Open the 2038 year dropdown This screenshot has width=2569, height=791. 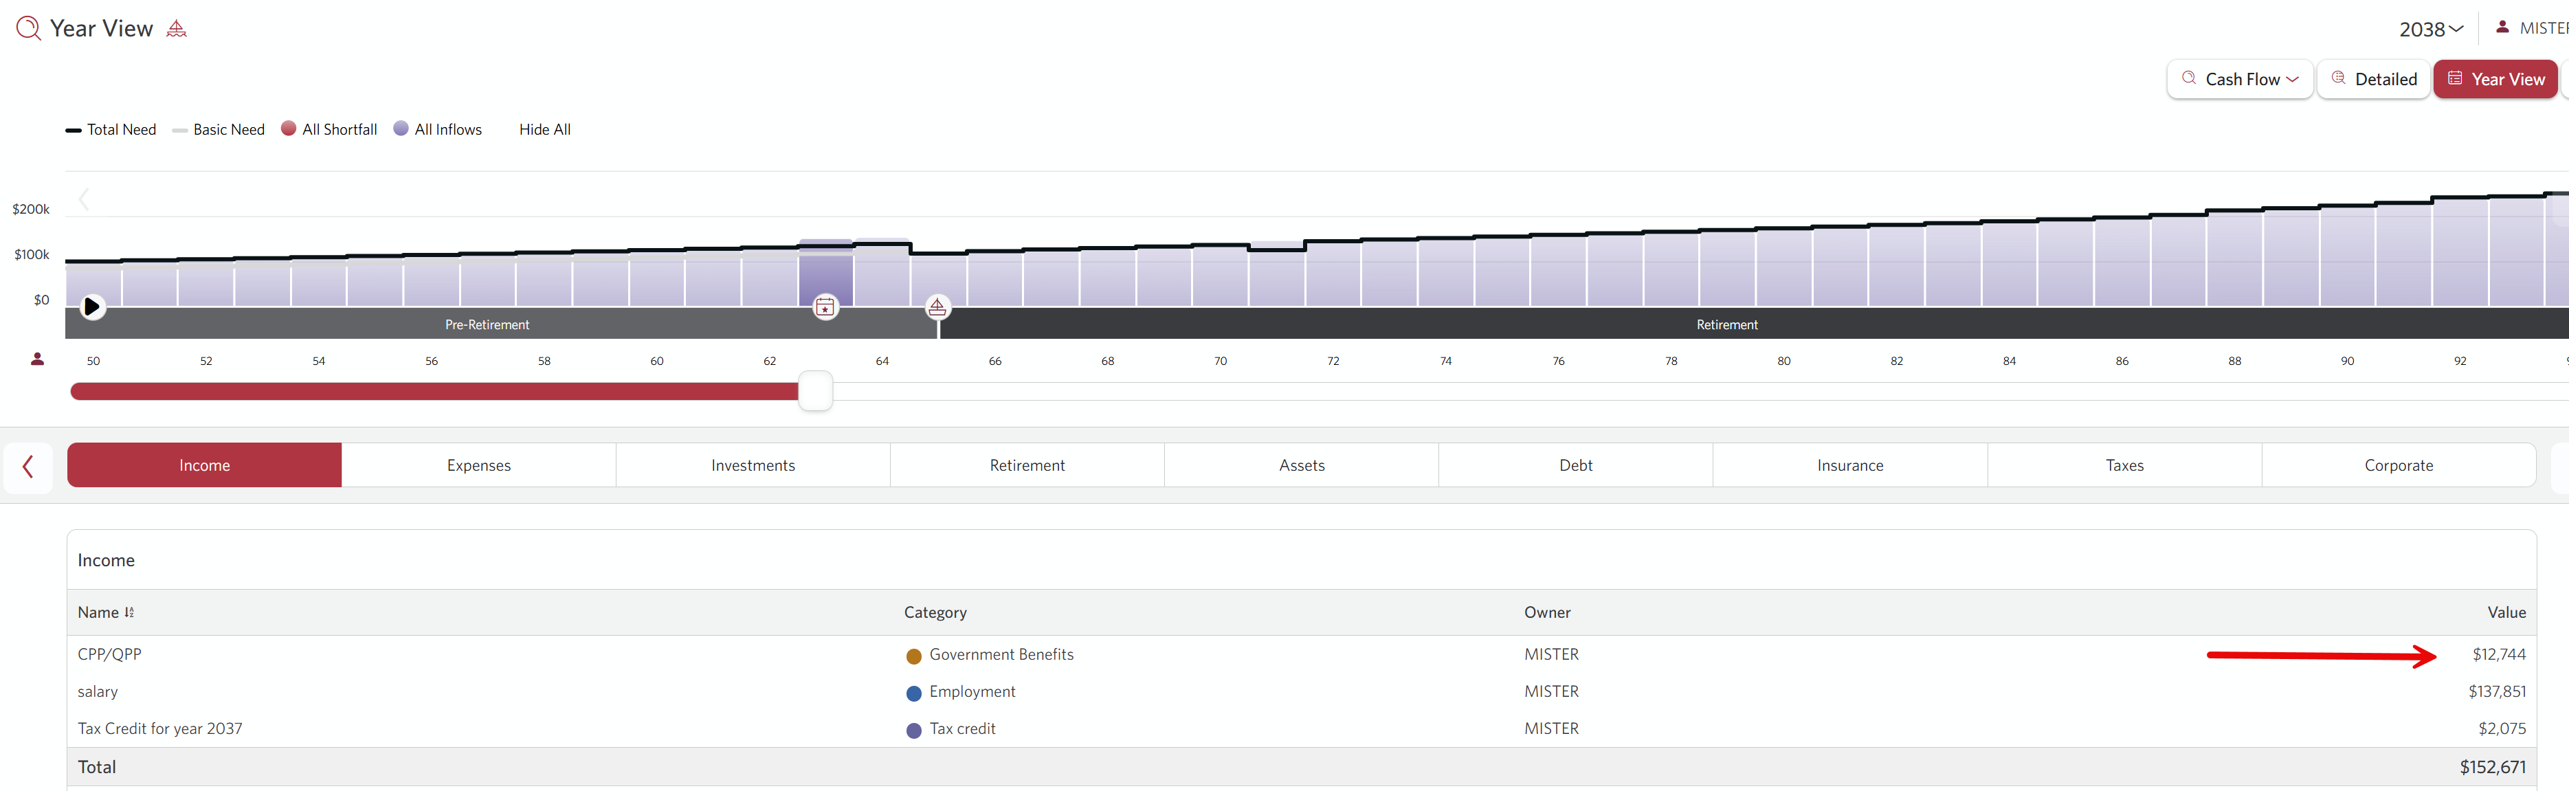[x=2430, y=30]
